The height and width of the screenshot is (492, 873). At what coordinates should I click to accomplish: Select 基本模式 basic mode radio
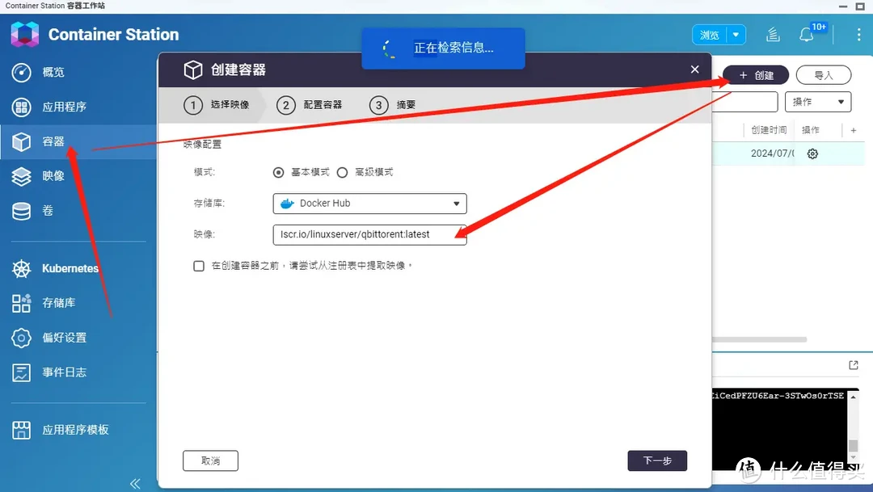point(278,173)
